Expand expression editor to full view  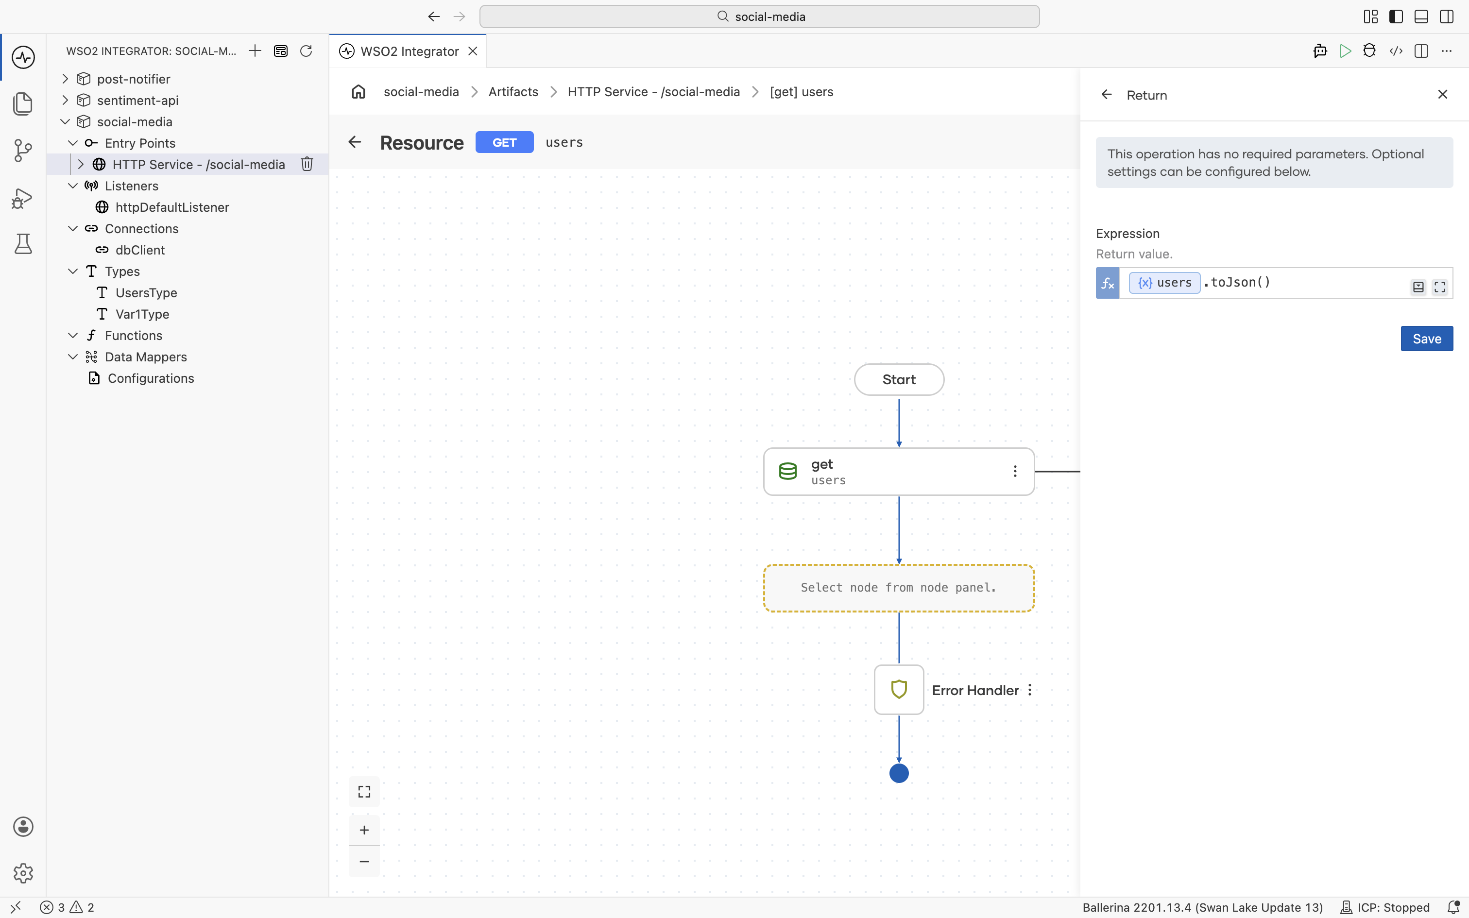[x=1440, y=287]
